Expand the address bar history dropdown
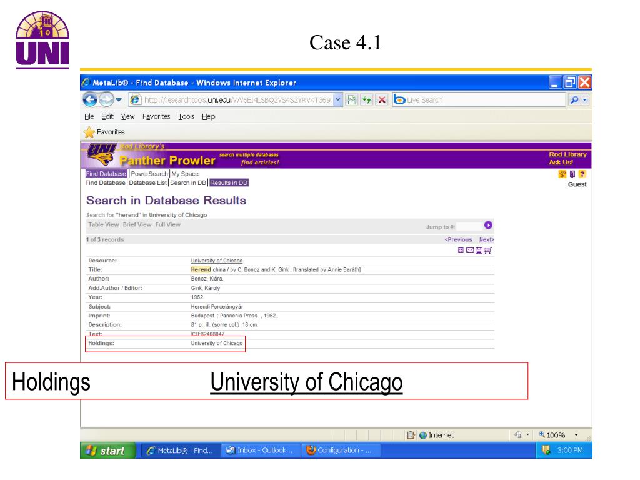This screenshot has height=480, width=640. tap(338, 99)
